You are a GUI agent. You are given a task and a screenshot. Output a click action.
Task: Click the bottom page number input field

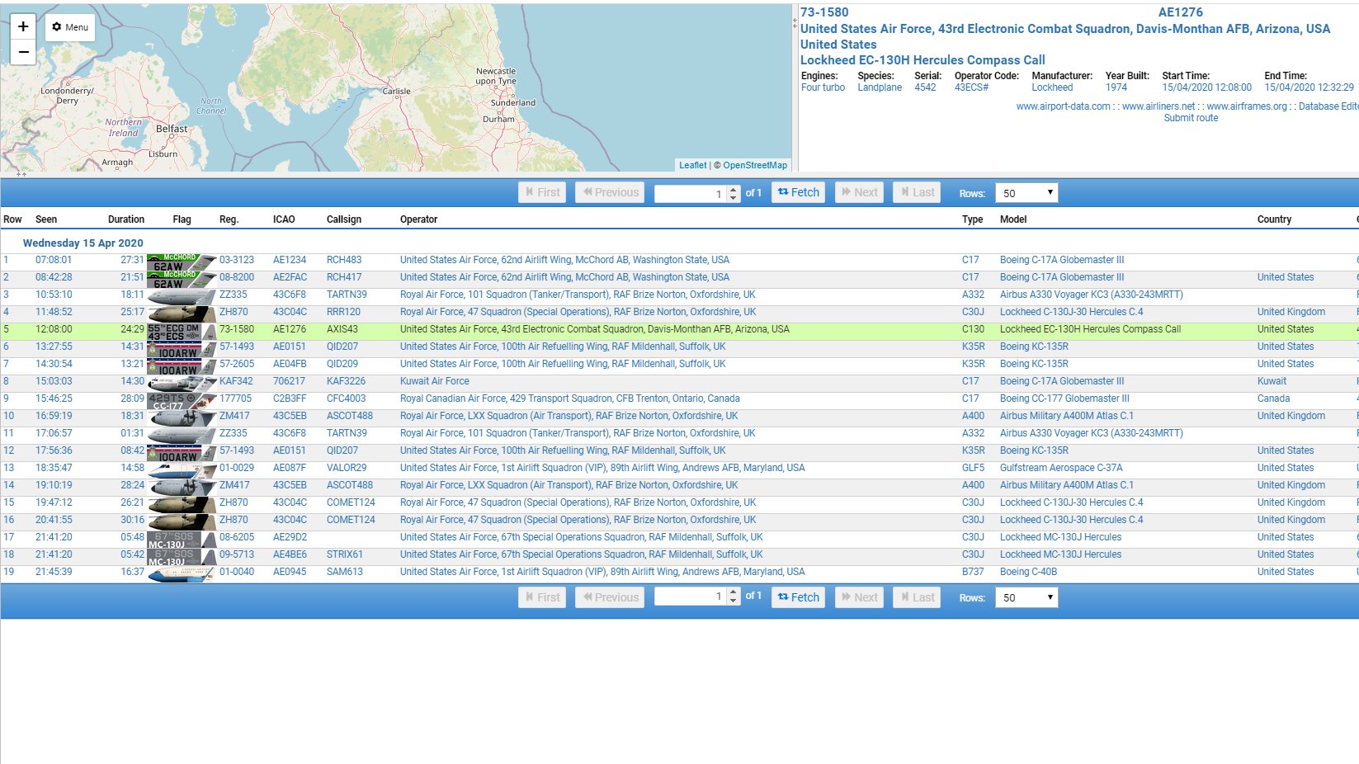click(x=690, y=597)
